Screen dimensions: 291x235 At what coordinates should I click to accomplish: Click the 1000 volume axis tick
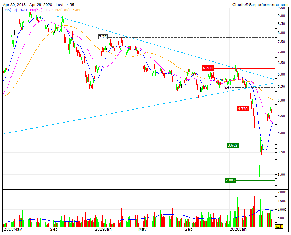pos(282,209)
